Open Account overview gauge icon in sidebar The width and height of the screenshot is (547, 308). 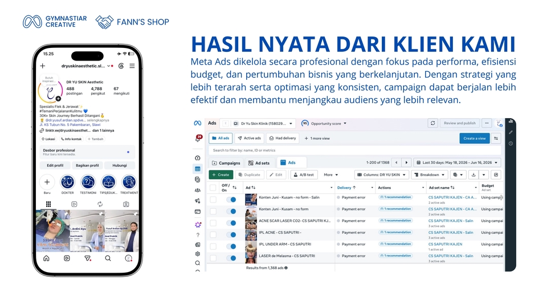click(x=198, y=158)
